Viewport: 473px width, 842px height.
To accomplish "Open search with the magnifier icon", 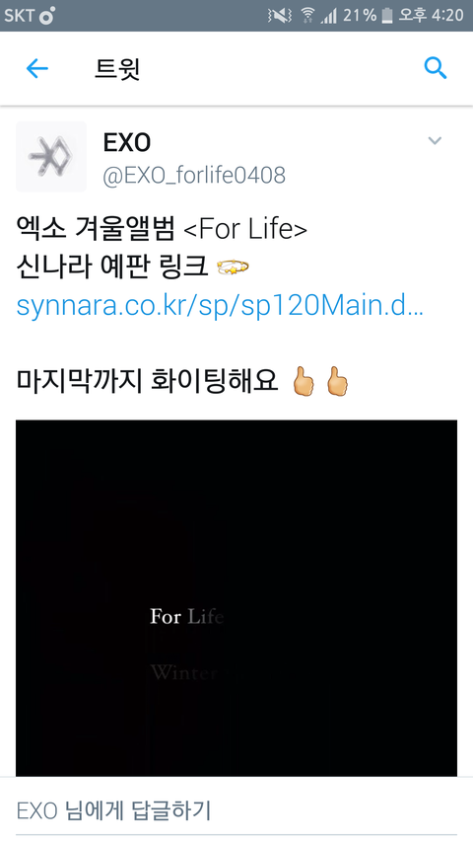I will (x=435, y=68).
